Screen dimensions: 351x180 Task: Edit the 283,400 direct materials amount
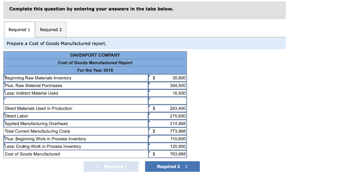167,108
